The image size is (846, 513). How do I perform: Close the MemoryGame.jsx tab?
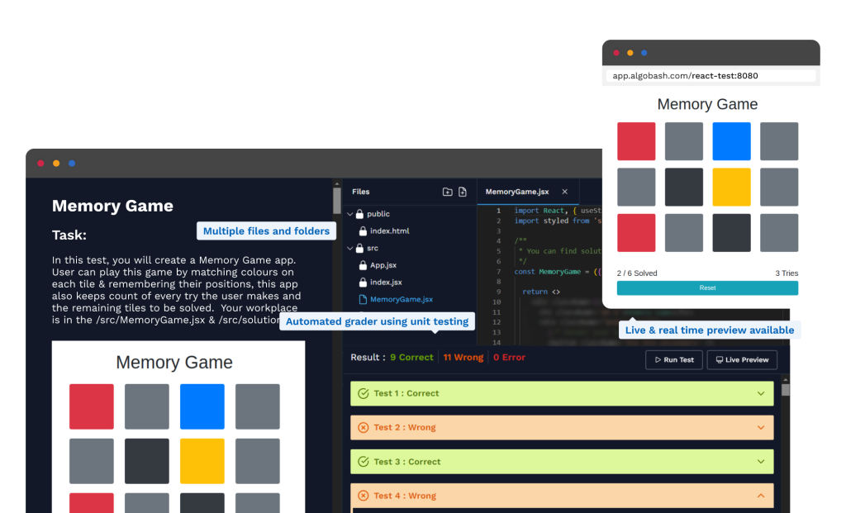564,192
